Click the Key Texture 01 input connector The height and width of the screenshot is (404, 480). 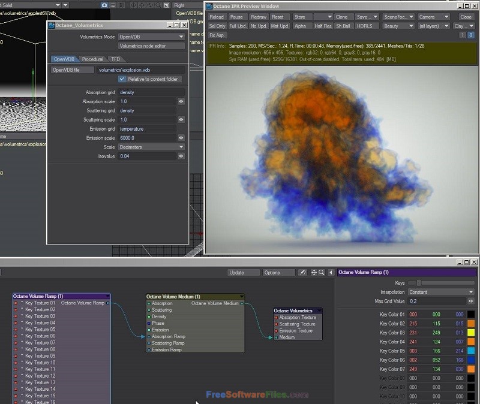(x=16, y=303)
